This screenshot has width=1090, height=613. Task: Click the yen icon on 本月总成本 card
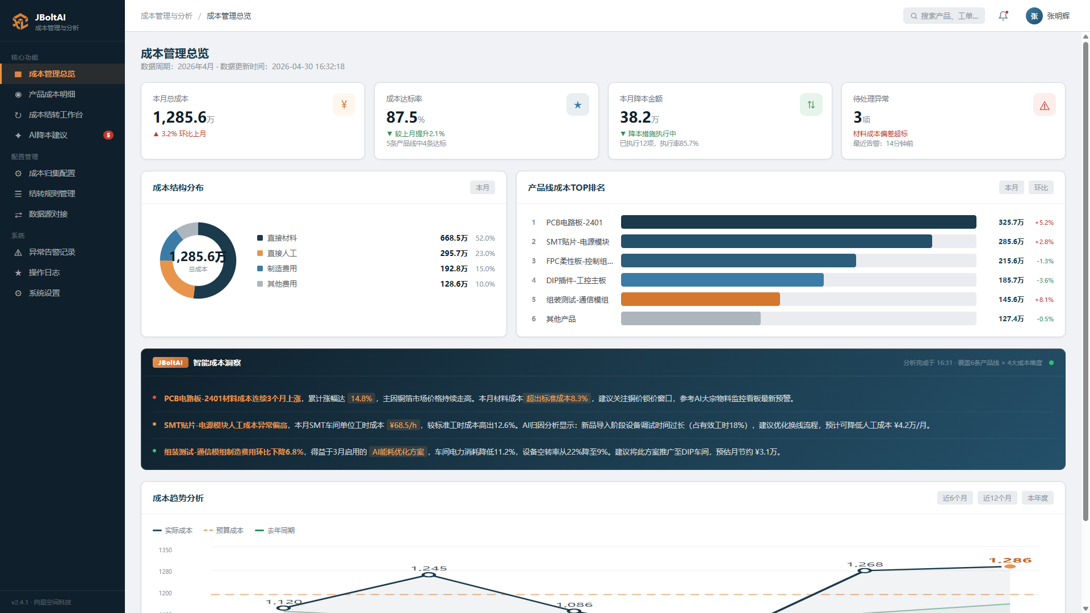pyautogui.click(x=344, y=104)
